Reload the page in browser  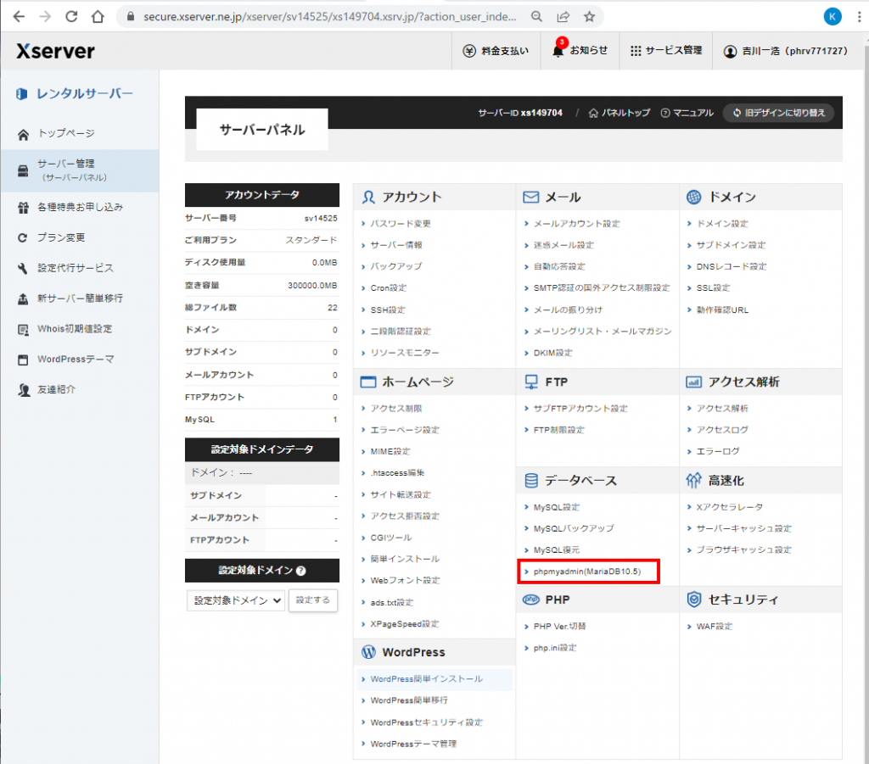coord(71,16)
